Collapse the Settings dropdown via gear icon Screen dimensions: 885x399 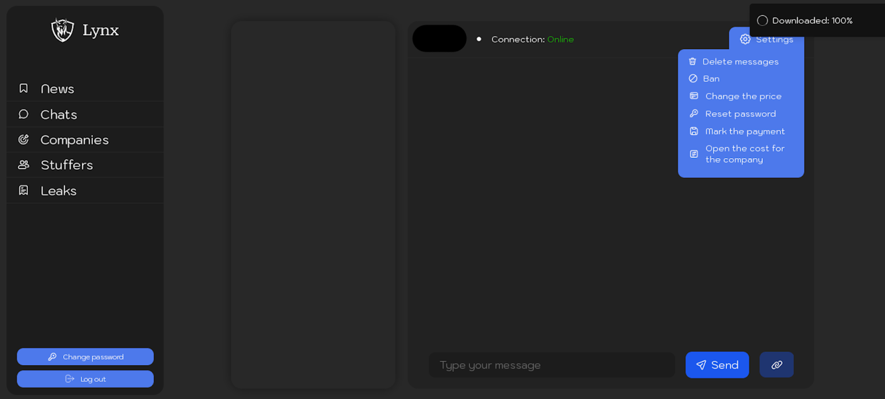(745, 39)
